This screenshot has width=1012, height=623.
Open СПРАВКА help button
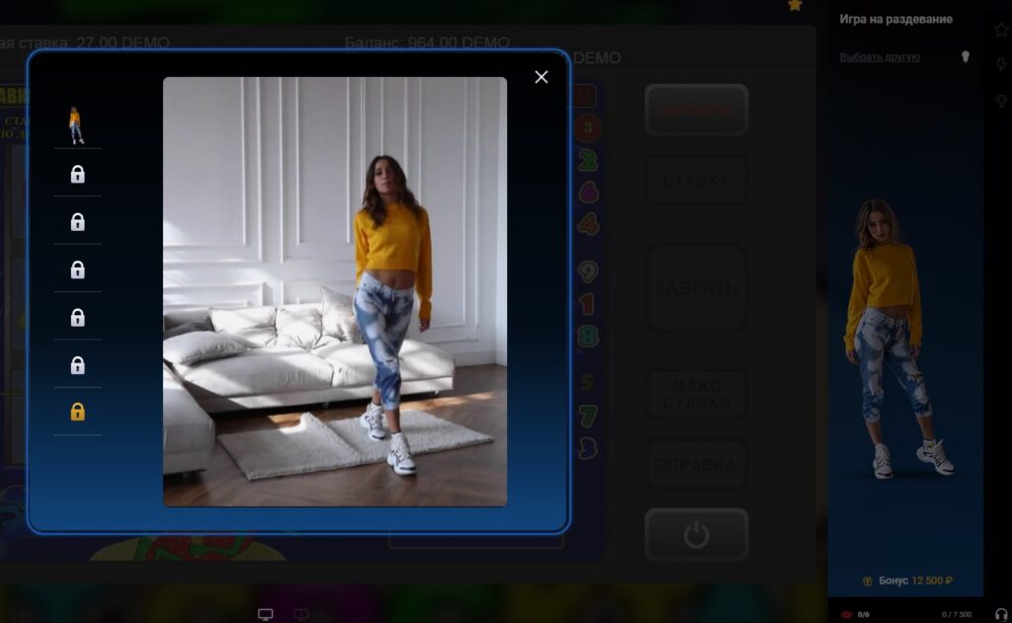tap(696, 465)
